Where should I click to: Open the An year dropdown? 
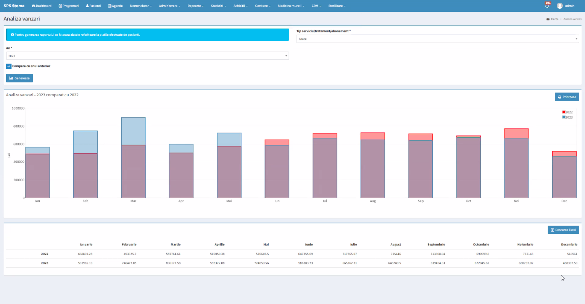[147, 56]
